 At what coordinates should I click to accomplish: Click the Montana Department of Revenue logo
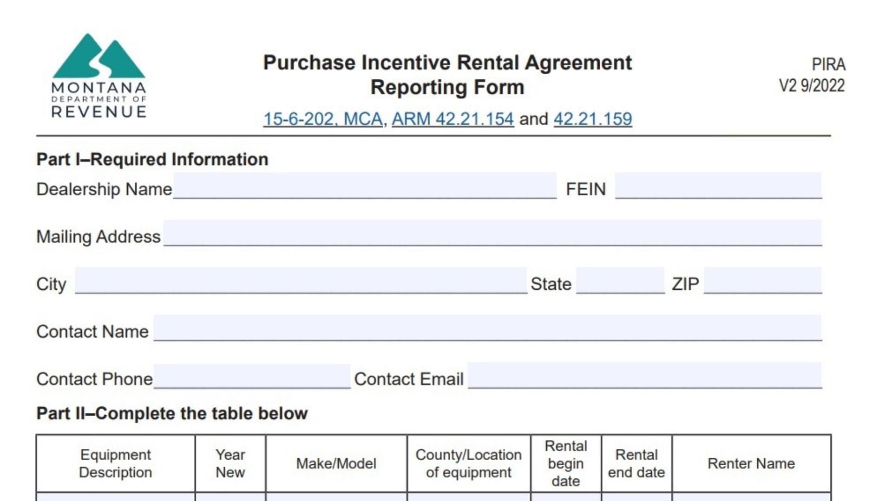click(99, 76)
